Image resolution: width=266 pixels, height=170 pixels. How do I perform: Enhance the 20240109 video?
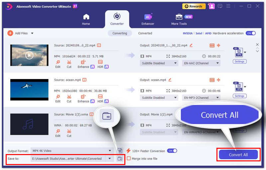click(86, 64)
